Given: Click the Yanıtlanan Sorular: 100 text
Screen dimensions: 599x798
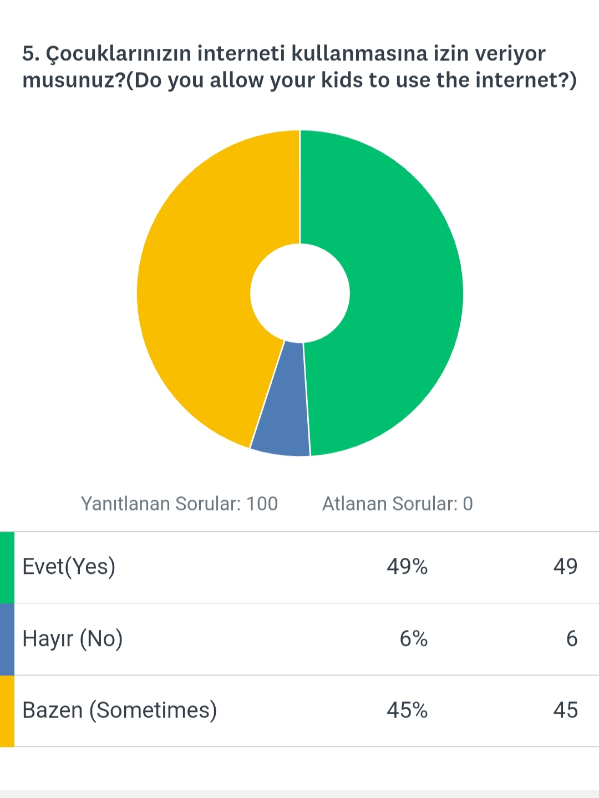Looking at the screenshot, I should pos(179,504).
